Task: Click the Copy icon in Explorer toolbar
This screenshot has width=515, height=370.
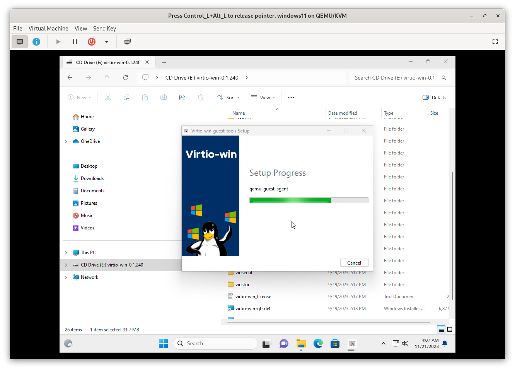Action: click(126, 98)
